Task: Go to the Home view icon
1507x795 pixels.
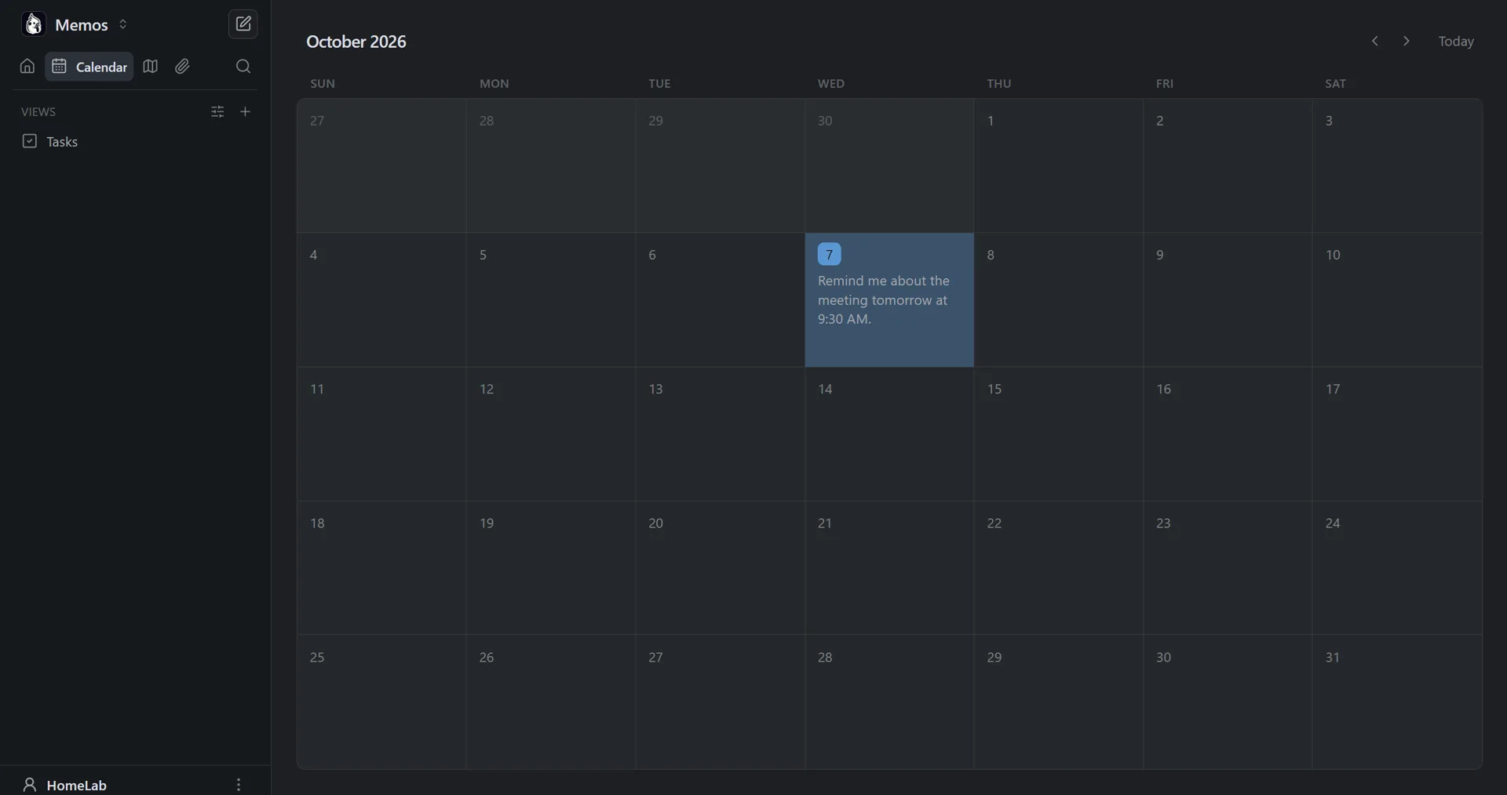Action: (27, 67)
